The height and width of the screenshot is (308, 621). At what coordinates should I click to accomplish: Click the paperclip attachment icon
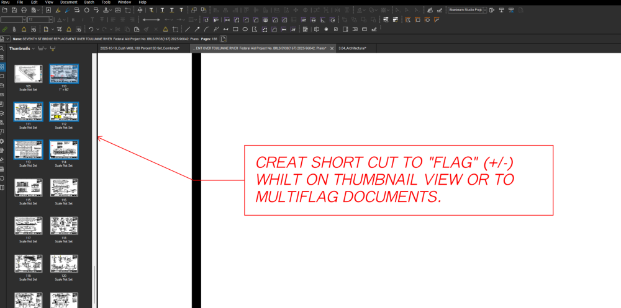14,29
